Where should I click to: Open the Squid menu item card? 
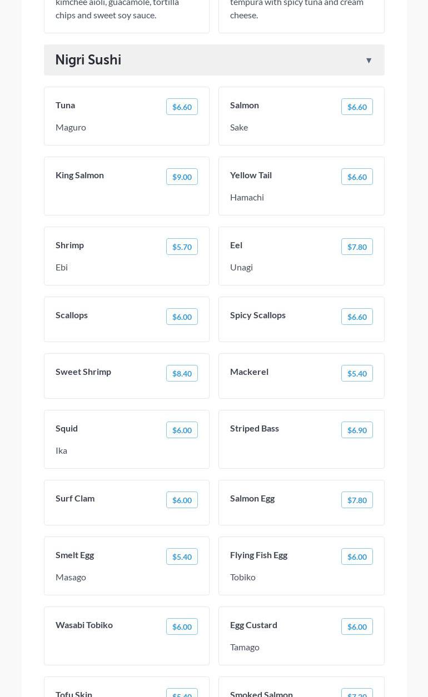(x=127, y=439)
